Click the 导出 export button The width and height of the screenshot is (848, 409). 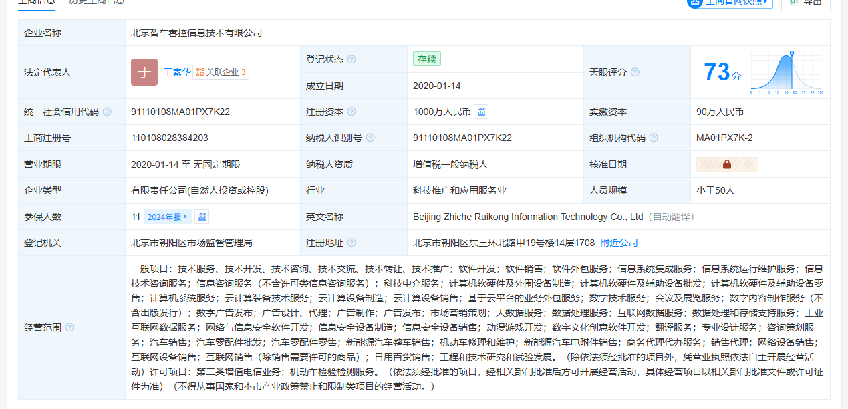coord(806,2)
